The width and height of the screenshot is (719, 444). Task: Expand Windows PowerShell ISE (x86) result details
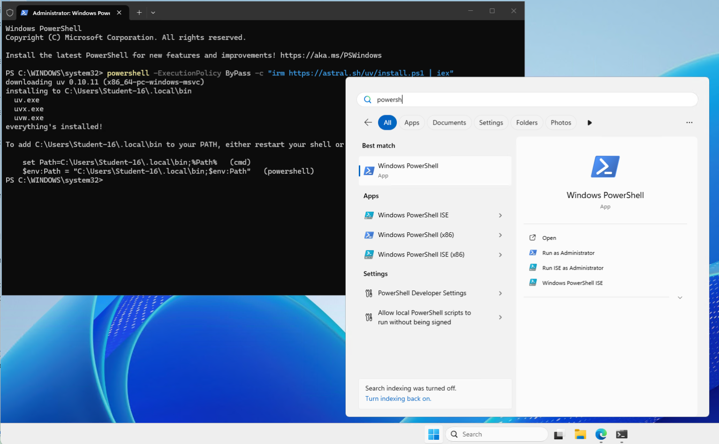pyautogui.click(x=500, y=255)
